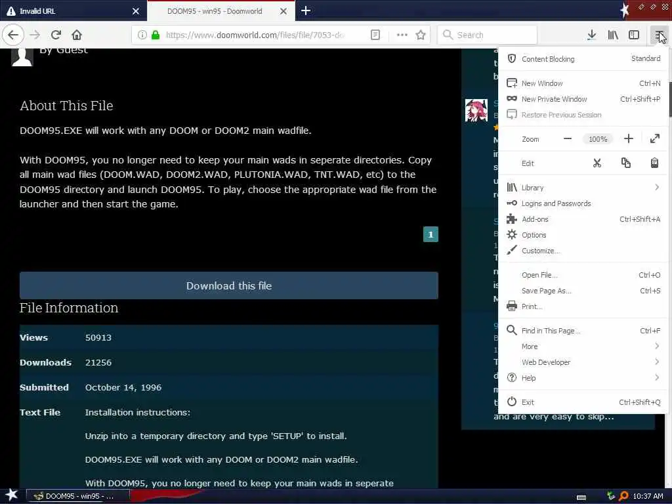This screenshot has width=672, height=504.
Task: Open the home page via the house icon
Action: pyautogui.click(x=77, y=35)
